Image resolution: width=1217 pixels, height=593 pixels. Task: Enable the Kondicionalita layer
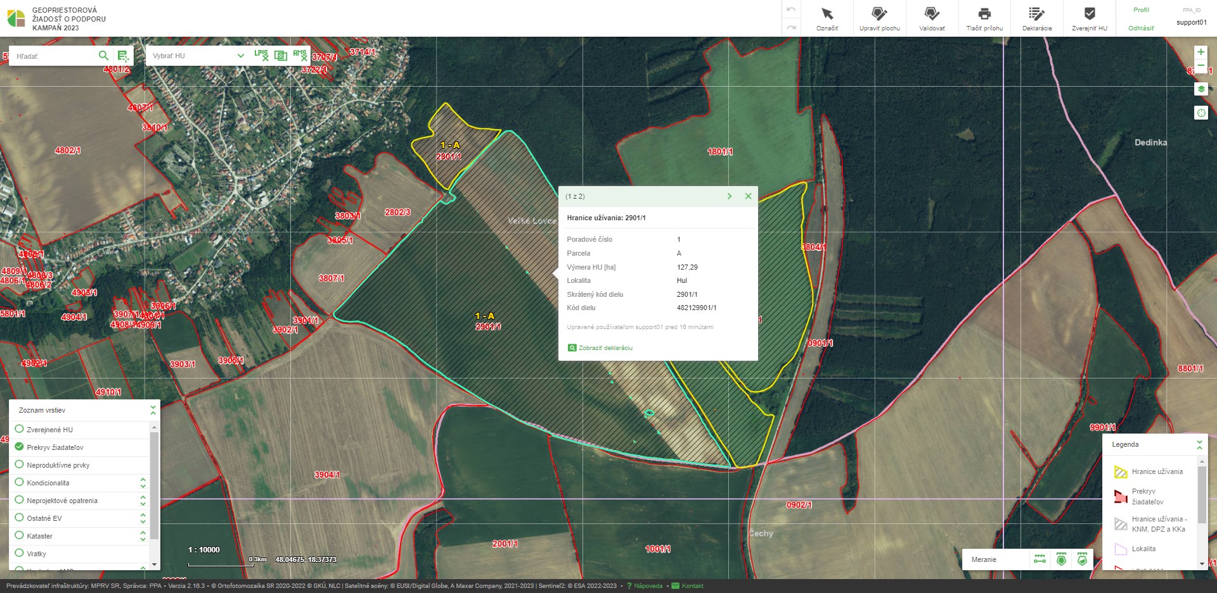coord(19,482)
